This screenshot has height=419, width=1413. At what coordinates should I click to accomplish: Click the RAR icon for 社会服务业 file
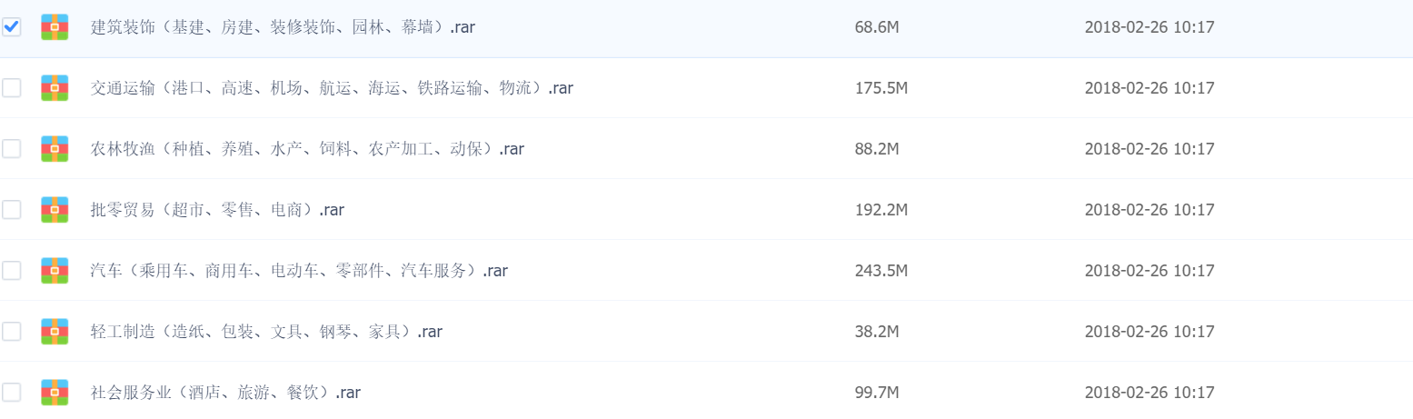55,393
